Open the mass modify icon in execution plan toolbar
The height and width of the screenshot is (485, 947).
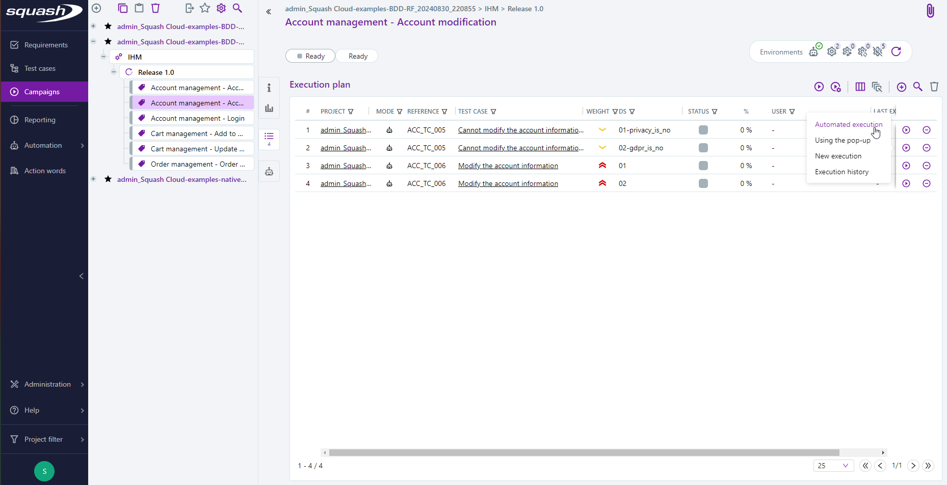click(878, 87)
